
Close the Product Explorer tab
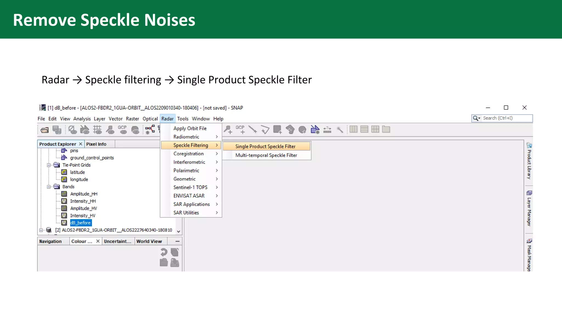(80, 144)
